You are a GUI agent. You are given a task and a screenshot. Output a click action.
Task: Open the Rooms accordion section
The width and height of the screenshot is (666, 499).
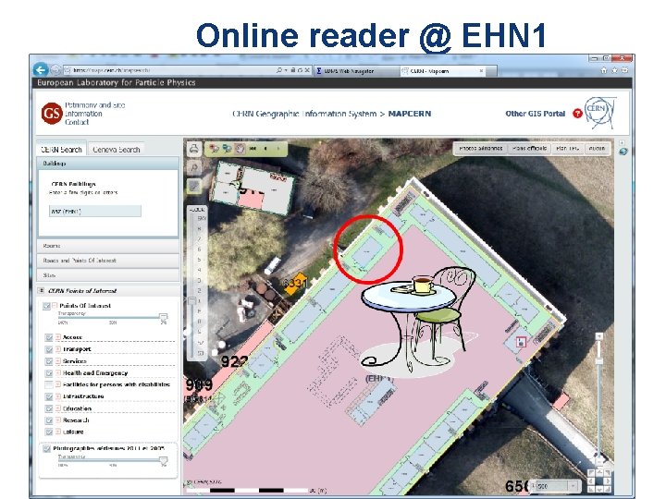point(108,246)
